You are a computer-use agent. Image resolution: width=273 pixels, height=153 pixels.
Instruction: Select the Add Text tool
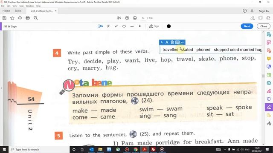click(101, 26)
